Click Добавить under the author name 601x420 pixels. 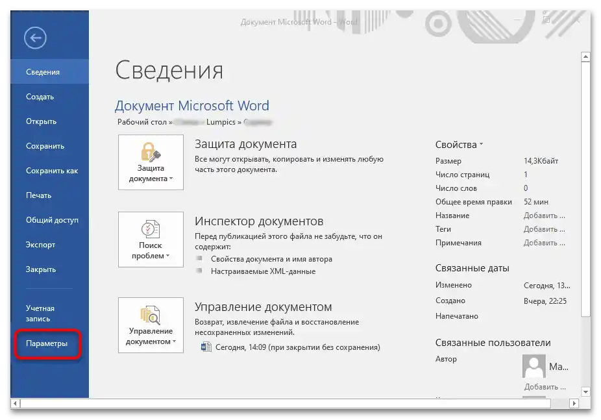[x=545, y=387]
